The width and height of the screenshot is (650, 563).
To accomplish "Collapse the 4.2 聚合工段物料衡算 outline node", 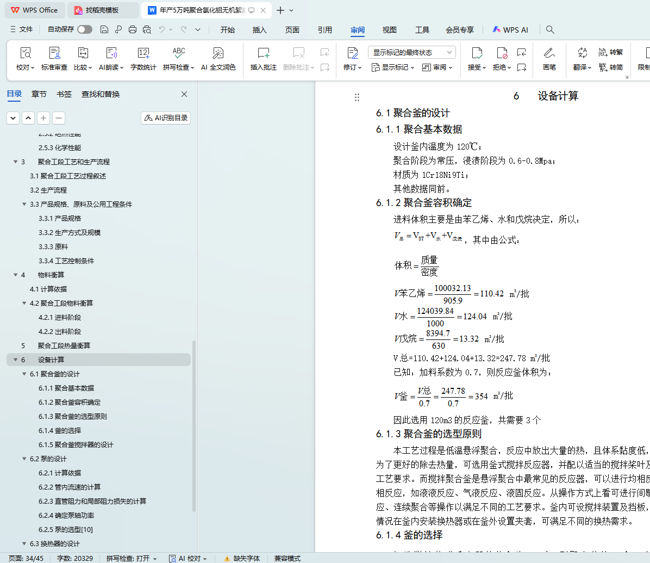I will (24, 304).
